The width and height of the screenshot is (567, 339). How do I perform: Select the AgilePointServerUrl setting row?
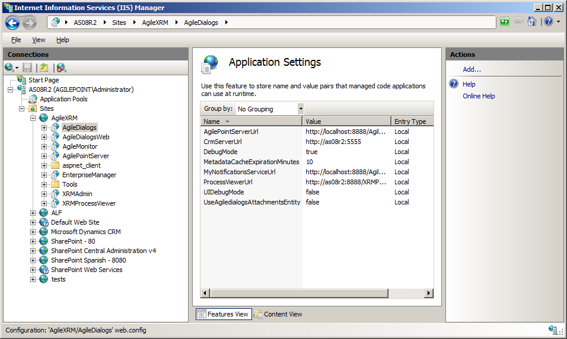click(317, 132)
